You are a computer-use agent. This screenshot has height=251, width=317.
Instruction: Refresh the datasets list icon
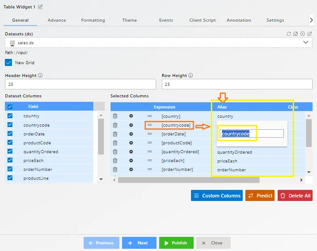(289, 34)
